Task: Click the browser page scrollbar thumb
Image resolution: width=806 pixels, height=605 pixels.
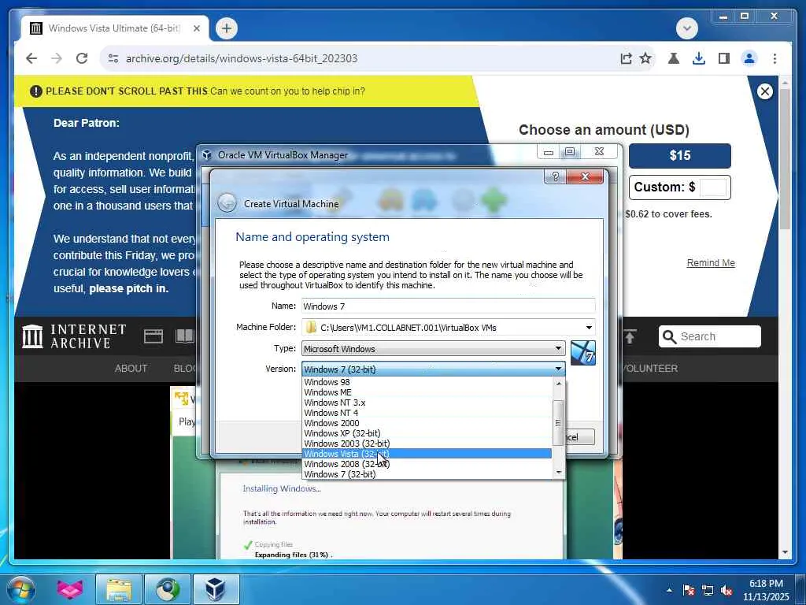Action: (x=785, y=158)
